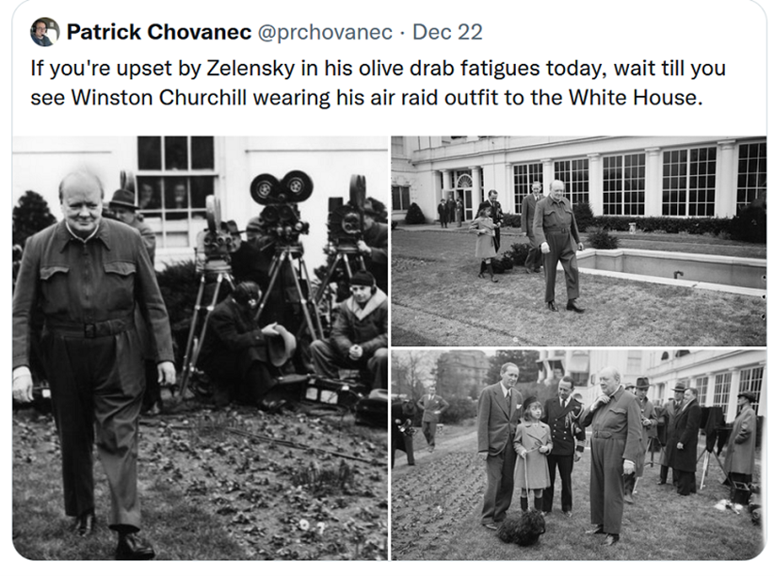This screenshot has width=774, height=576.
Task: Click the black dog in bottom-right photo
Action: click(522, 527)
